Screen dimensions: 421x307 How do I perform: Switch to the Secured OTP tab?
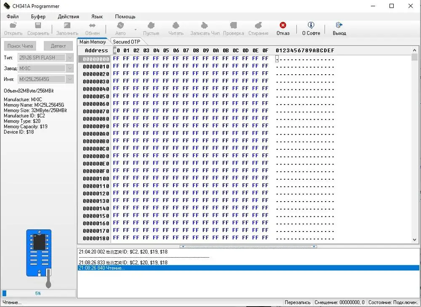click(x=126, y=42)
